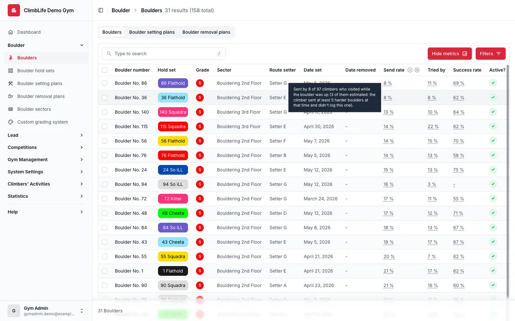
Task: Select the checkbox for Boulder No. 94
Action: [x=105, y=184]
